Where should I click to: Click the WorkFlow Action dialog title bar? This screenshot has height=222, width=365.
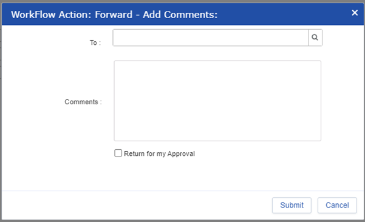(x=183, y=14)
